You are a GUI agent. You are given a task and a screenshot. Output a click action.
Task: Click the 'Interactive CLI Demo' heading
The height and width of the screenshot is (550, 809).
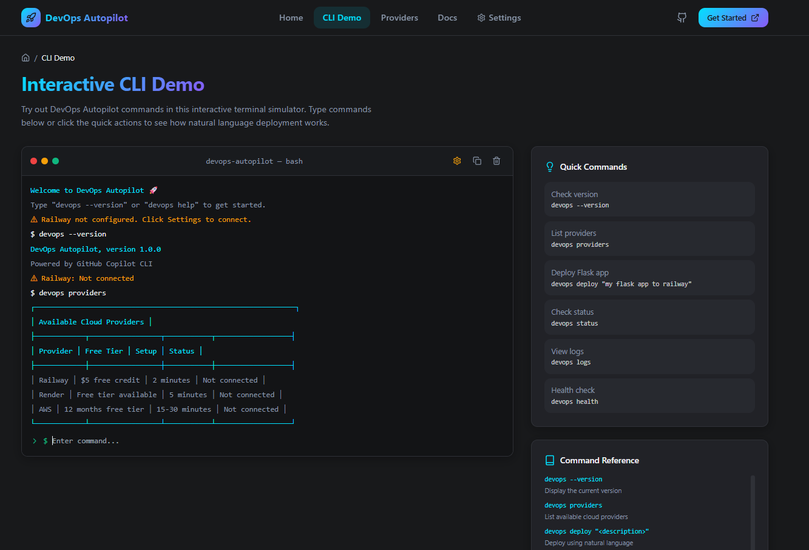pyautogui.click(x=113, y=84)
